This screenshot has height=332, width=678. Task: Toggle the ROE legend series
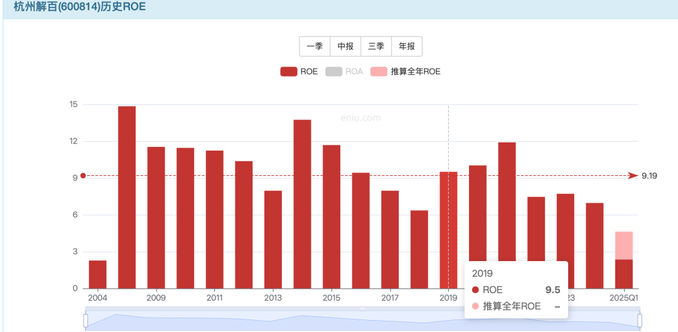pos(299,72)
